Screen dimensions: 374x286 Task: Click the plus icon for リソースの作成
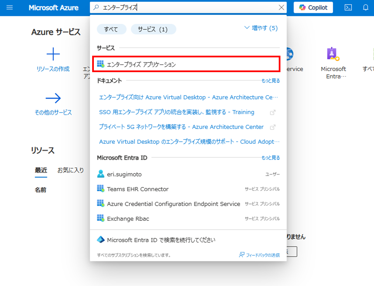pos(53,54)
